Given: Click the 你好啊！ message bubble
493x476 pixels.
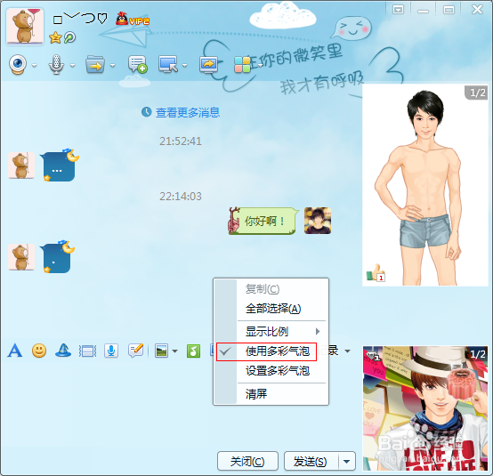Looking at the screenshot, I should pos(263,221).
